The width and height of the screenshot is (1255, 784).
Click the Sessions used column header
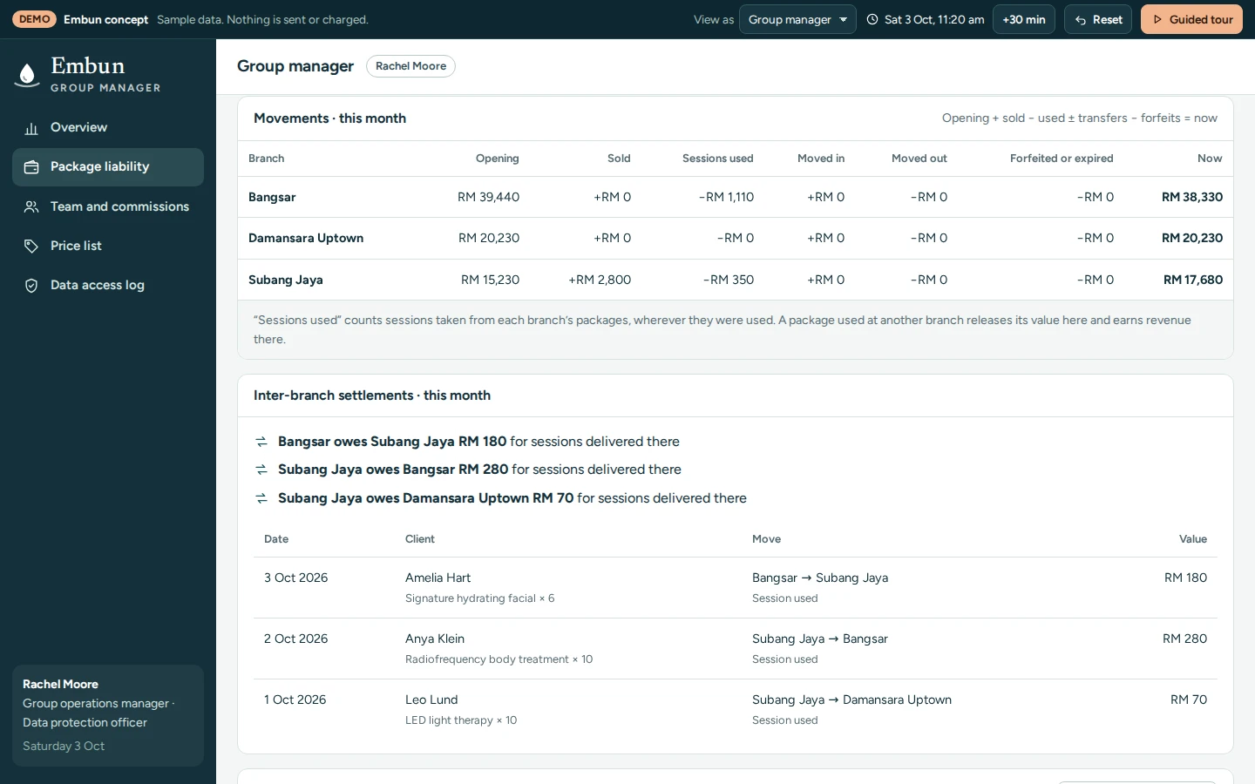point(718,159)
